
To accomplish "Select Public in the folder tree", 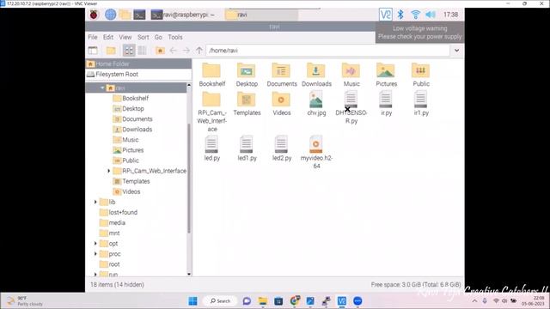I will (130, 161).
